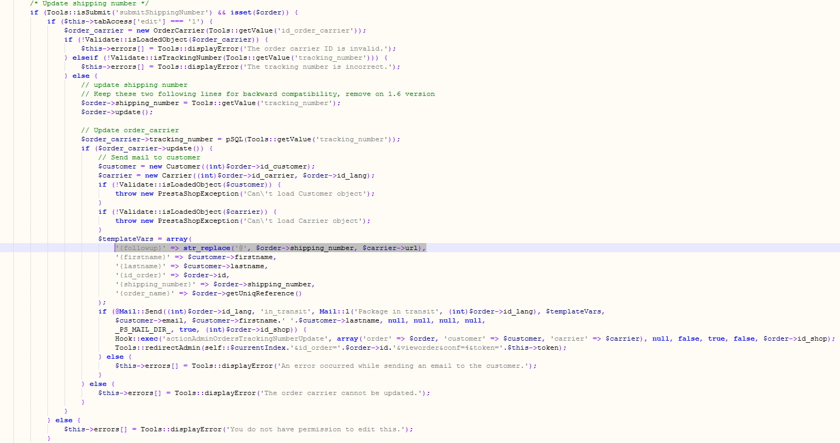
Task: Click the '$templateVars = array(' line
Action: [145, 239]
